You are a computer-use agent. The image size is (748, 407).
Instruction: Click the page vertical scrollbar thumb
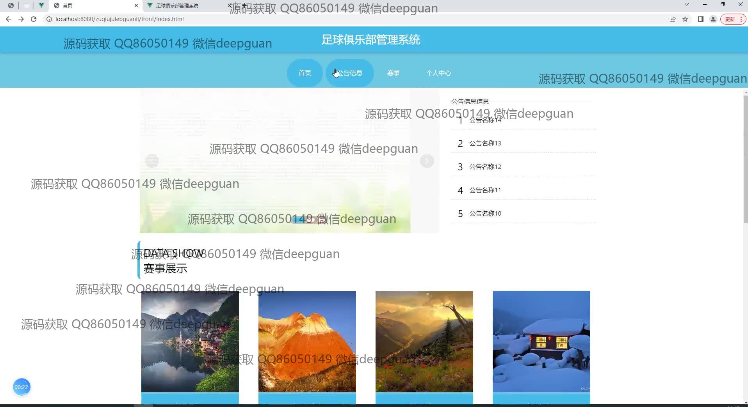click(745, 159)
